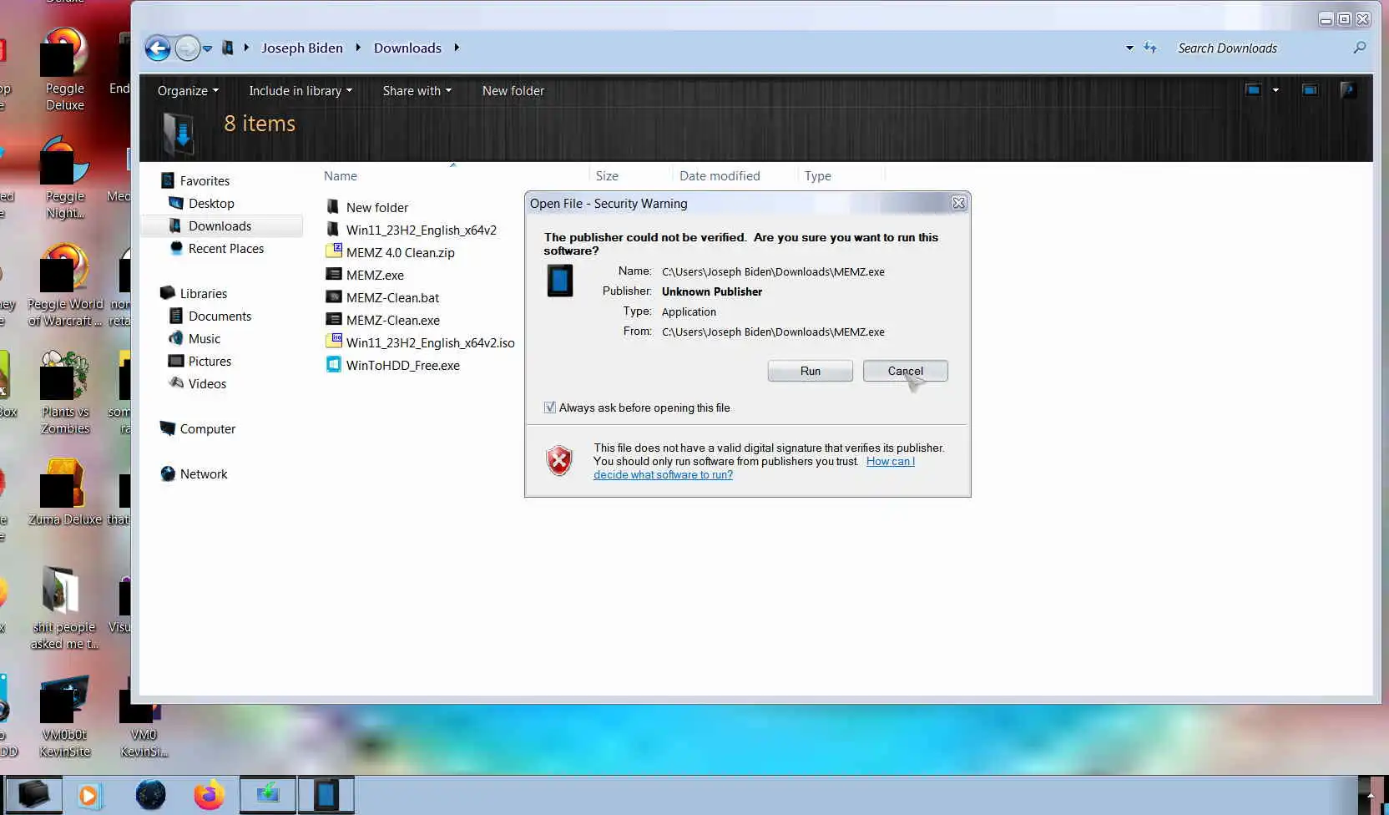Viewport: 1389px width, 815px height.
Task: Open Music library
Action: [205, 338]
